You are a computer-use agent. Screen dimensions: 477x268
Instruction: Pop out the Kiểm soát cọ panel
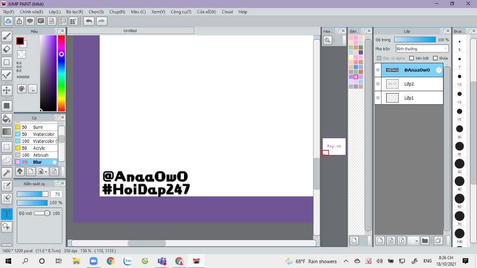(x=57, y=183)
